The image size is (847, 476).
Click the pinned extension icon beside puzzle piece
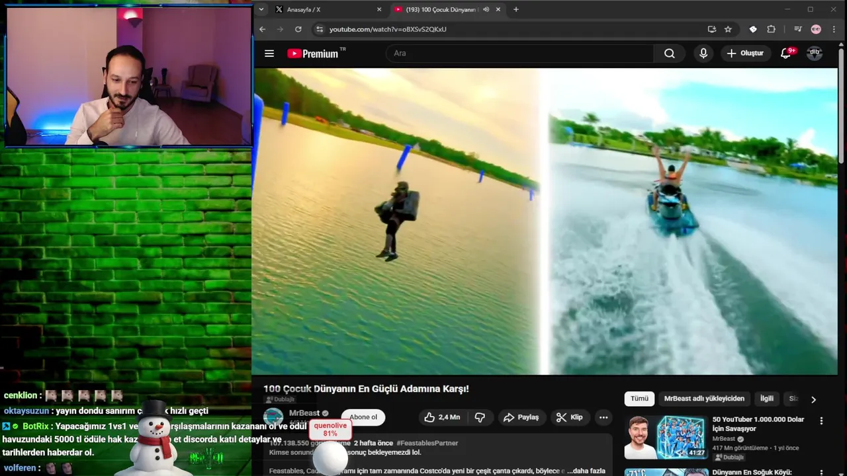pyautogui.click(x=753, y=29)
